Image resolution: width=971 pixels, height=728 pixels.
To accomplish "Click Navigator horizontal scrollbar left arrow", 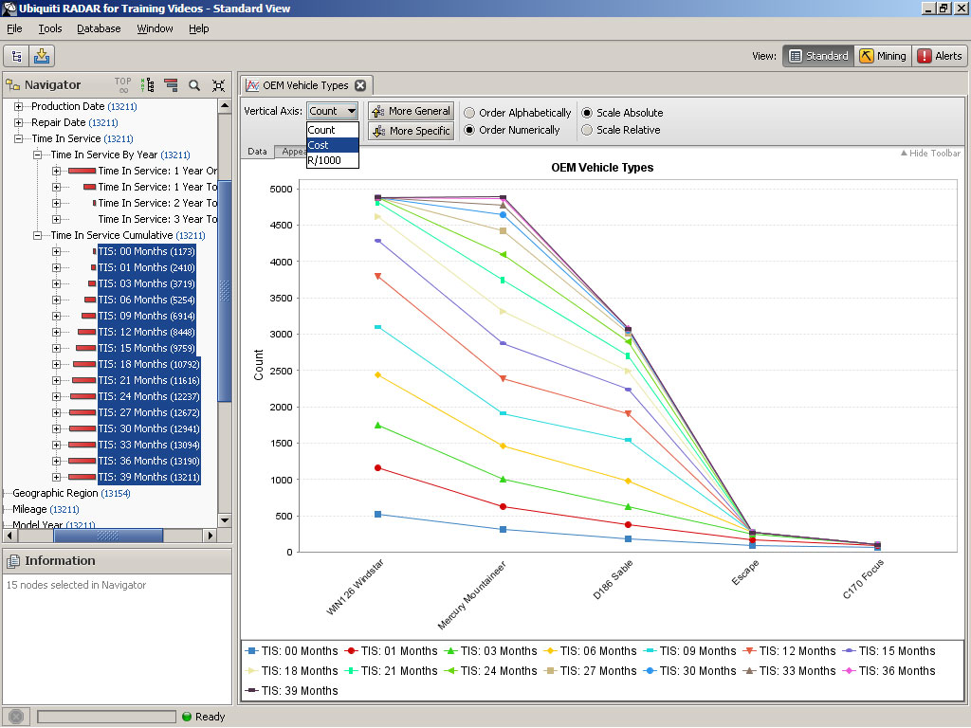I will [x=9, y=536].
